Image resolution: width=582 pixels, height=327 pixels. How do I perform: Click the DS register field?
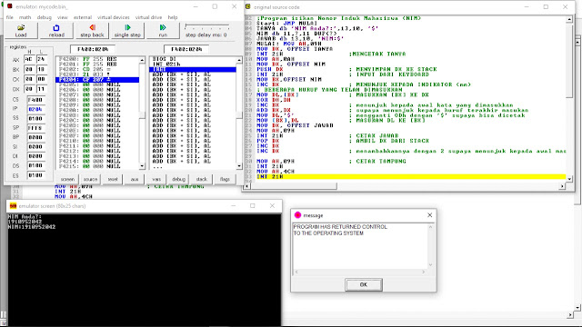[x=36, y=165]
